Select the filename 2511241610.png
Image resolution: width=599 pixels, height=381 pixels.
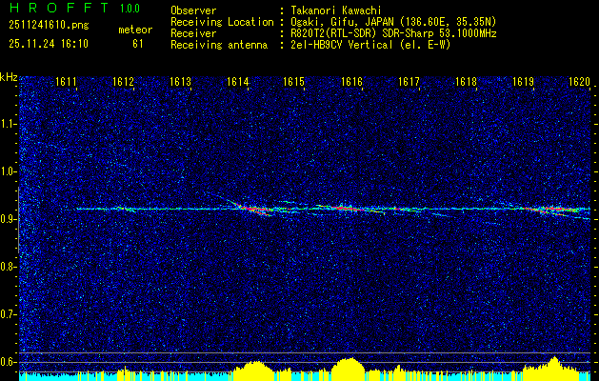pos(49,25)
